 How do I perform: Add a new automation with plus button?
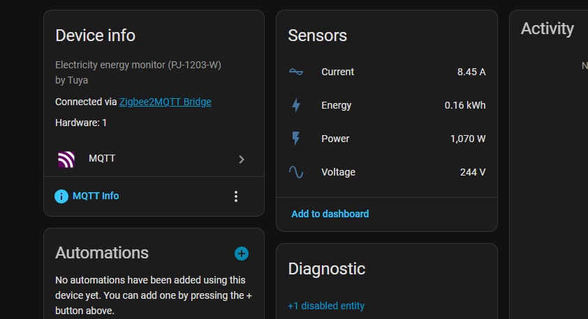pyautogui.click(x=242, y=254)
